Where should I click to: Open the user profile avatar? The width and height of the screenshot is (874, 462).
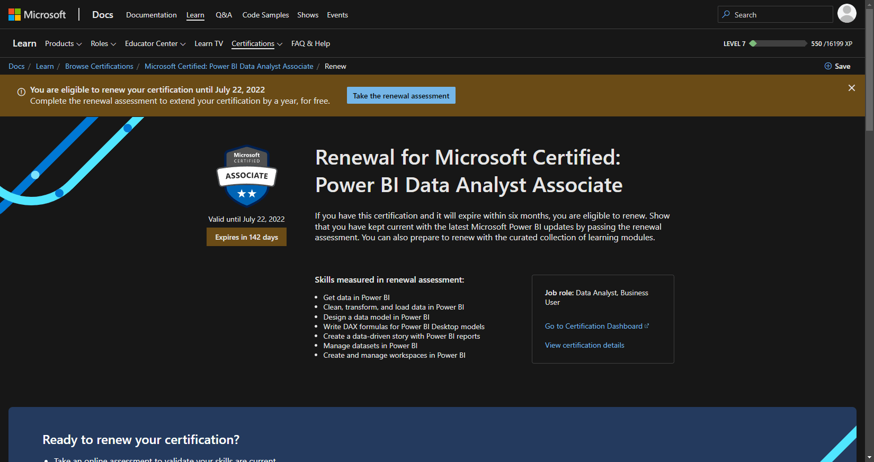point(846,14)
